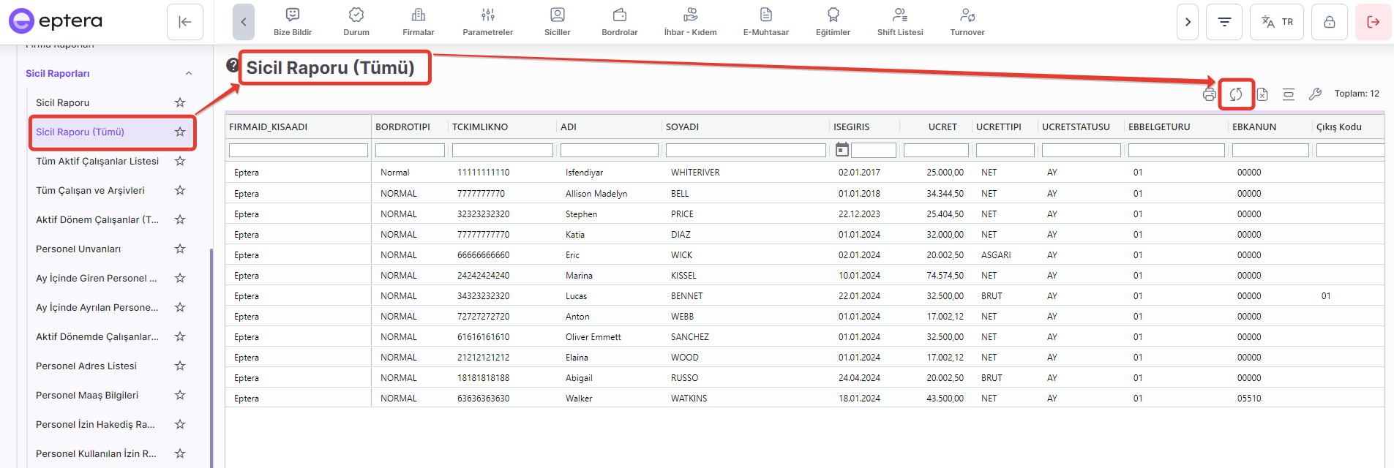Screen dimensions: 1394x468
Task: Click the column layout icon
Action: 1289,94
